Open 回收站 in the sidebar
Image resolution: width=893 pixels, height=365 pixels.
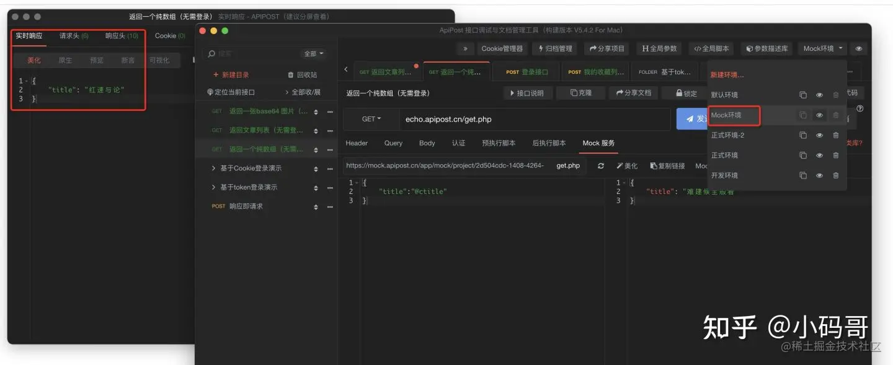[x=303, y=75]
